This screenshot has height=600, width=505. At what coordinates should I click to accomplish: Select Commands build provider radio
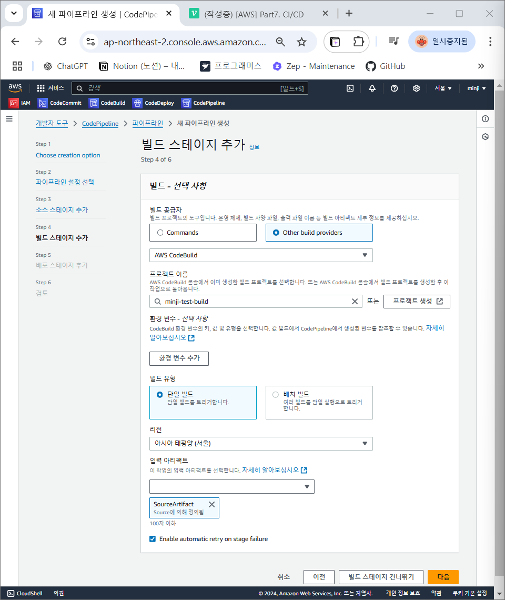[x=160, y=233]
